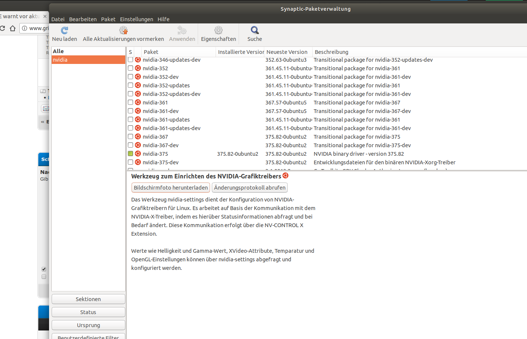The image size is (527, 339).
Task: Open the Bearbeiten menu
Action: 83,19
